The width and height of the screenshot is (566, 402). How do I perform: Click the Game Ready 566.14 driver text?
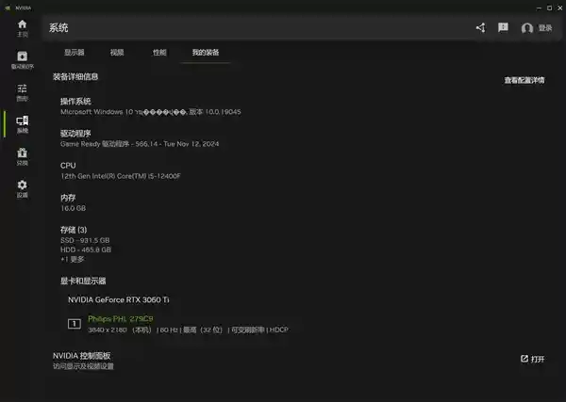140,144
